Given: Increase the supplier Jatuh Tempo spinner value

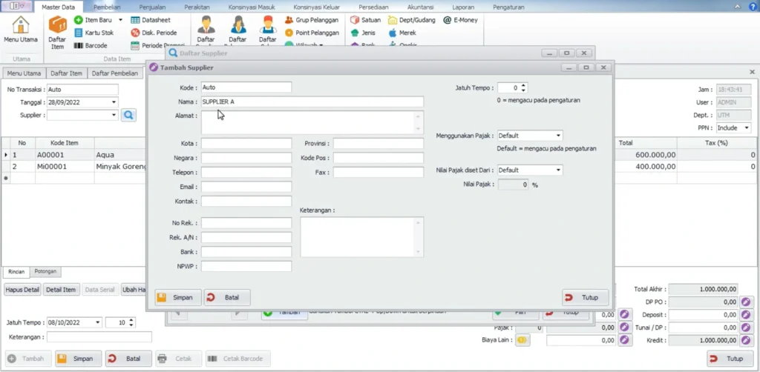Looking at the screenshot, I should pyautogui.click(x=524, y=85).
